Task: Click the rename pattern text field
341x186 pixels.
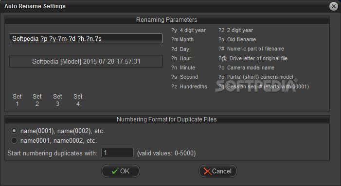Action: point(86,38)
